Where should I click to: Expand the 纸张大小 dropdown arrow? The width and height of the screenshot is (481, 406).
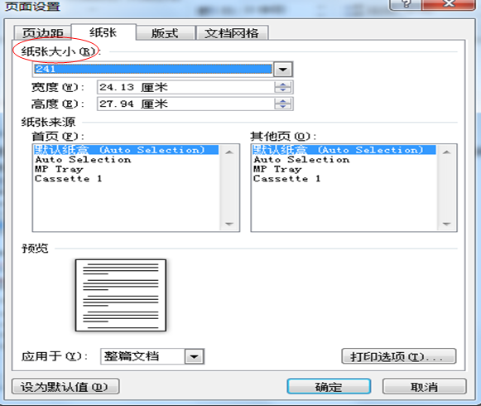coord(283,70)
